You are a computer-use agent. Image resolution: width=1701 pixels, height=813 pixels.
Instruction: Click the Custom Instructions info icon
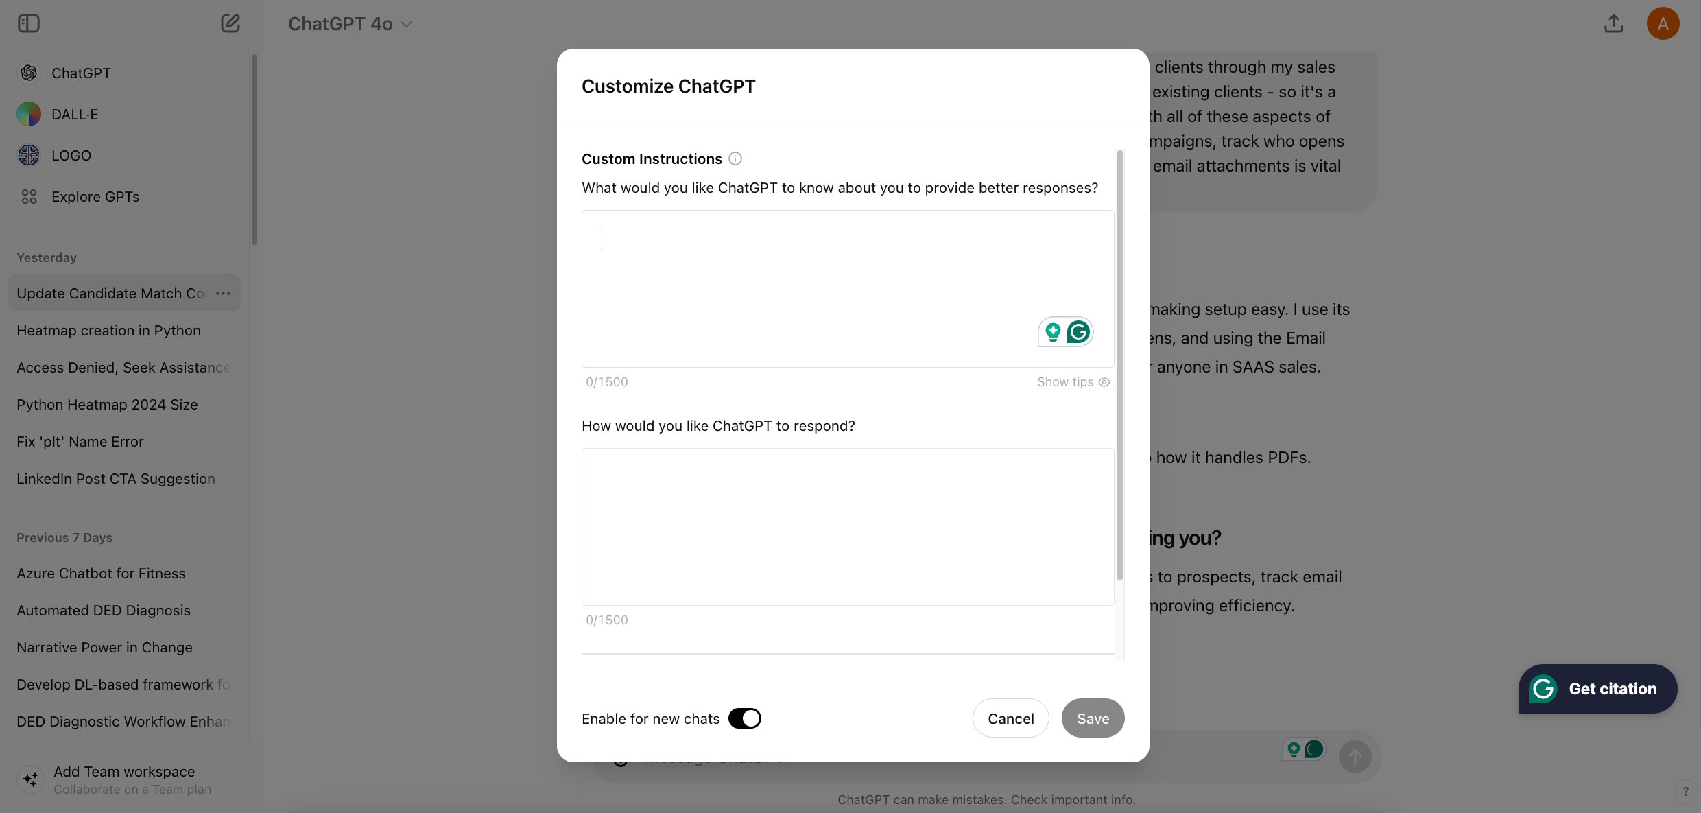(735, 158)
